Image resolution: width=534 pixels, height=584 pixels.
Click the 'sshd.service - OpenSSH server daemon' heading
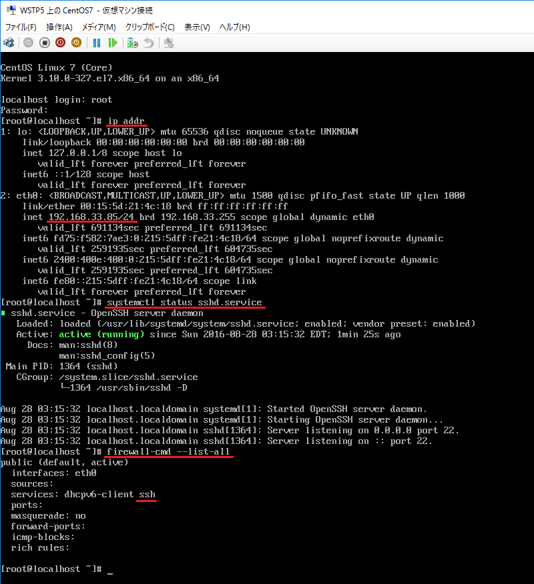tap(107, 313)
